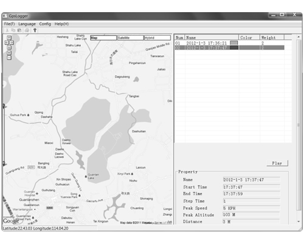The height and width of the screenshot is (243, 304).
Task: Zoom in the map with the plus button
Action: coord(9,53)
